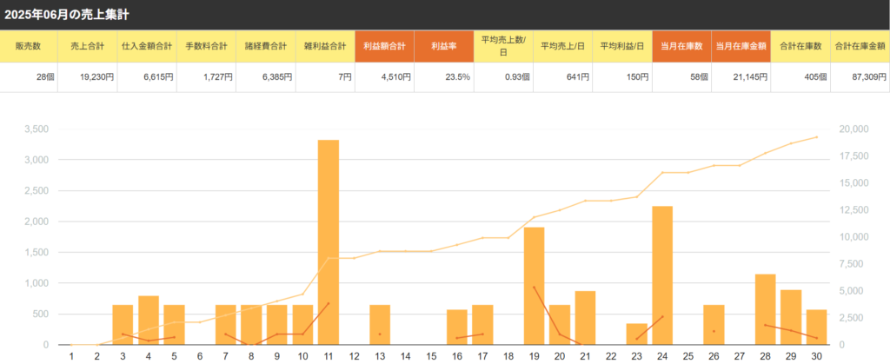The image size is (890, 364).
Task: Click the orange 利益率 header
Action: 444,47
